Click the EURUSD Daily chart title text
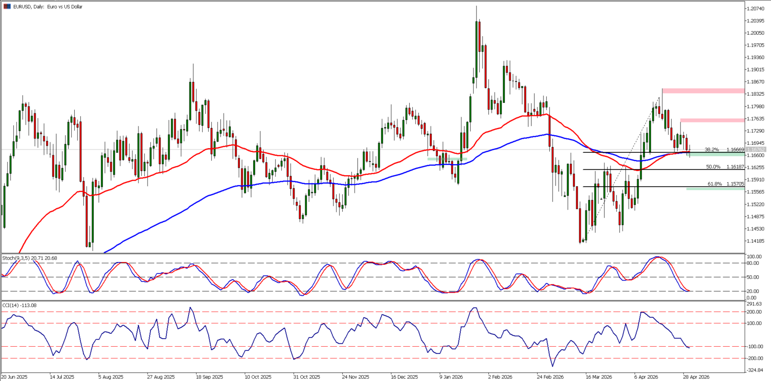This screenshot has width=771, height=381. 48,7
